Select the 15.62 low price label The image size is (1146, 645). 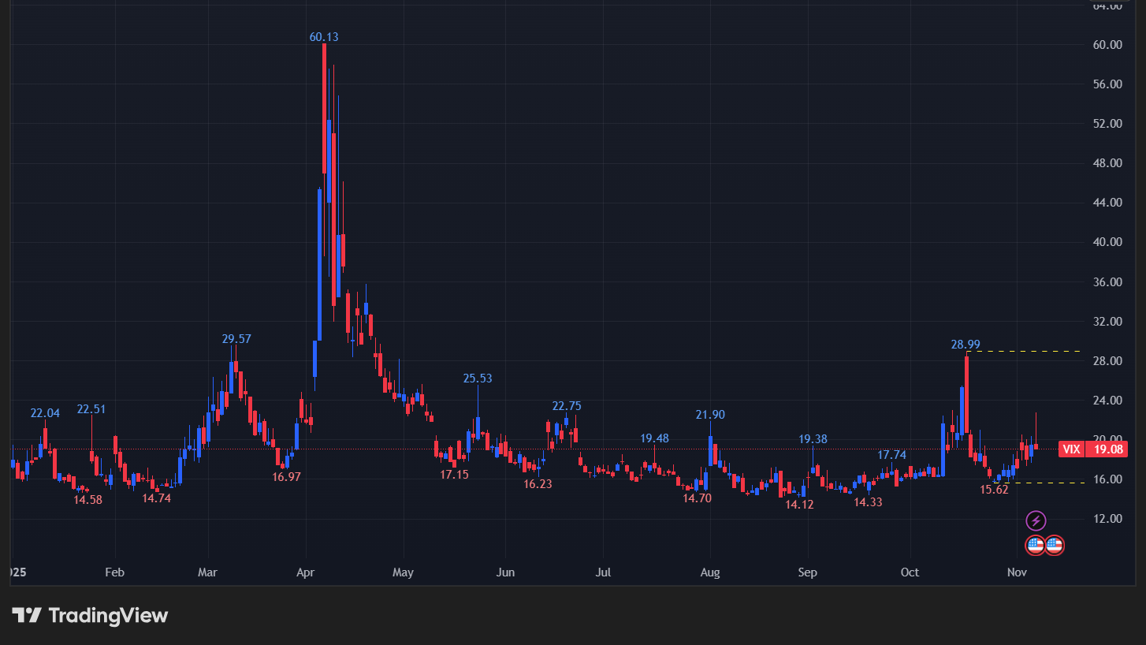click(x=994, y=490)
